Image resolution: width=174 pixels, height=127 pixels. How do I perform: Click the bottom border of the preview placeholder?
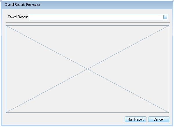coord(87,112)
